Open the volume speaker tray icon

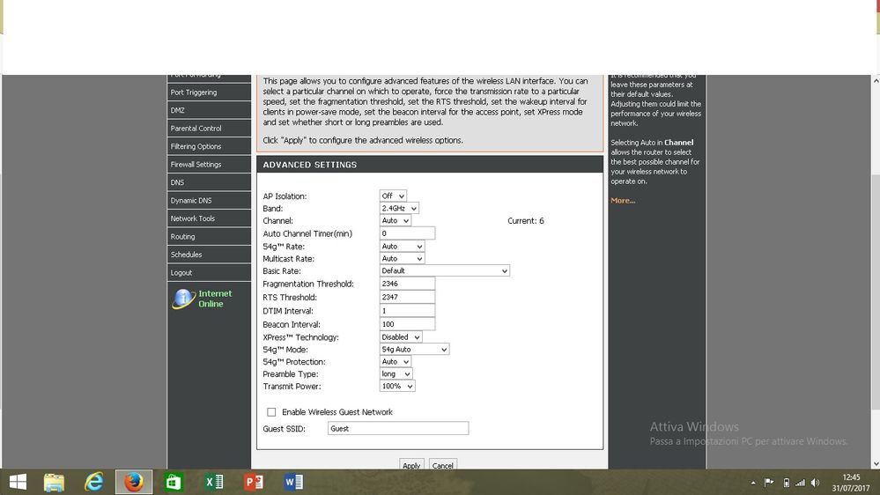point(816,483)
